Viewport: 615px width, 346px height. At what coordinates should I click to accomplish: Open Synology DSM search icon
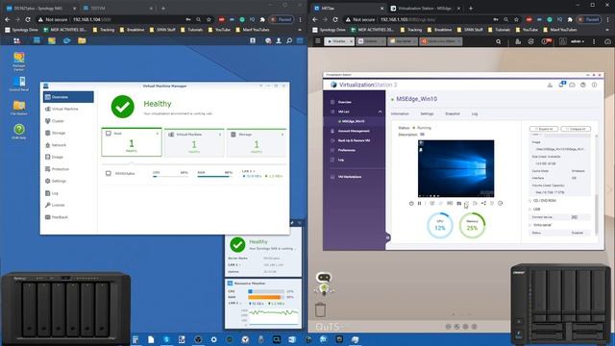click(x=289, y=40)
